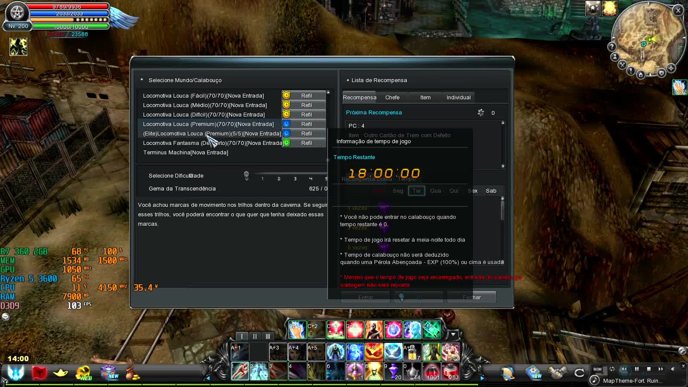Expand the upper skill bar arrow
This screenshot has width=688, height=387.
pyautogui.click(x=453, y=334)
